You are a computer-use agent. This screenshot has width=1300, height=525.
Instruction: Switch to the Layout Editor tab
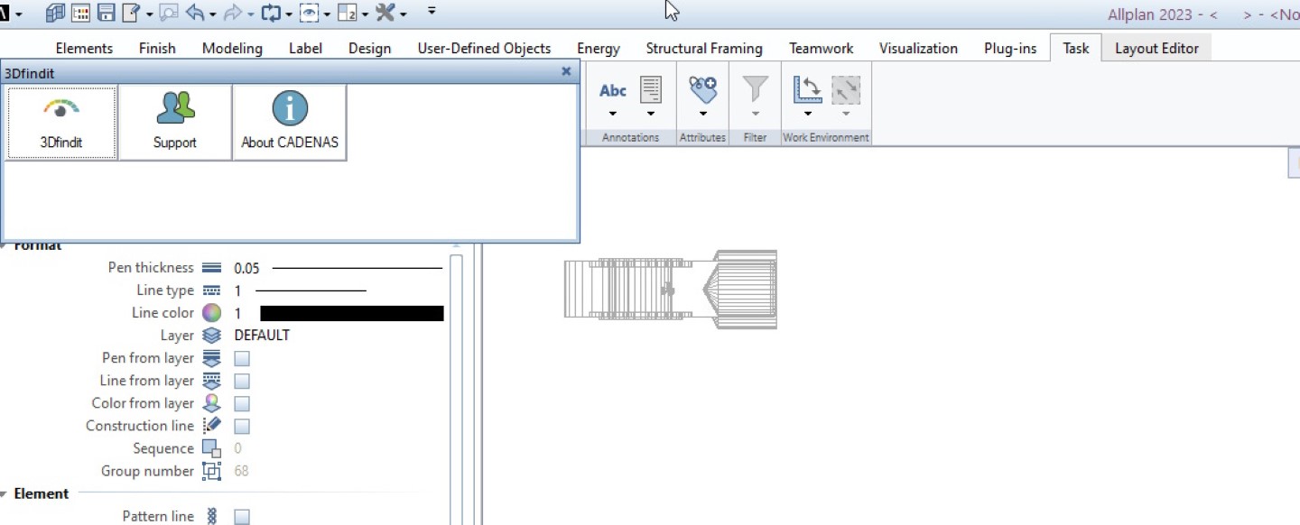pos(1156,48)
